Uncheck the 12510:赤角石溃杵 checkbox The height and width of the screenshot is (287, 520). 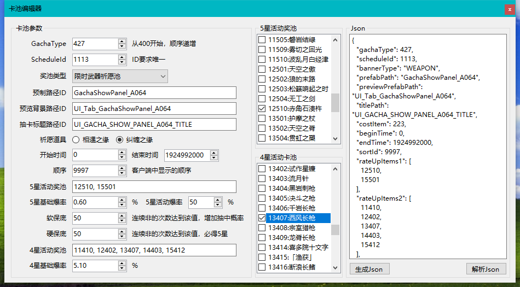(x=262, y=109)
